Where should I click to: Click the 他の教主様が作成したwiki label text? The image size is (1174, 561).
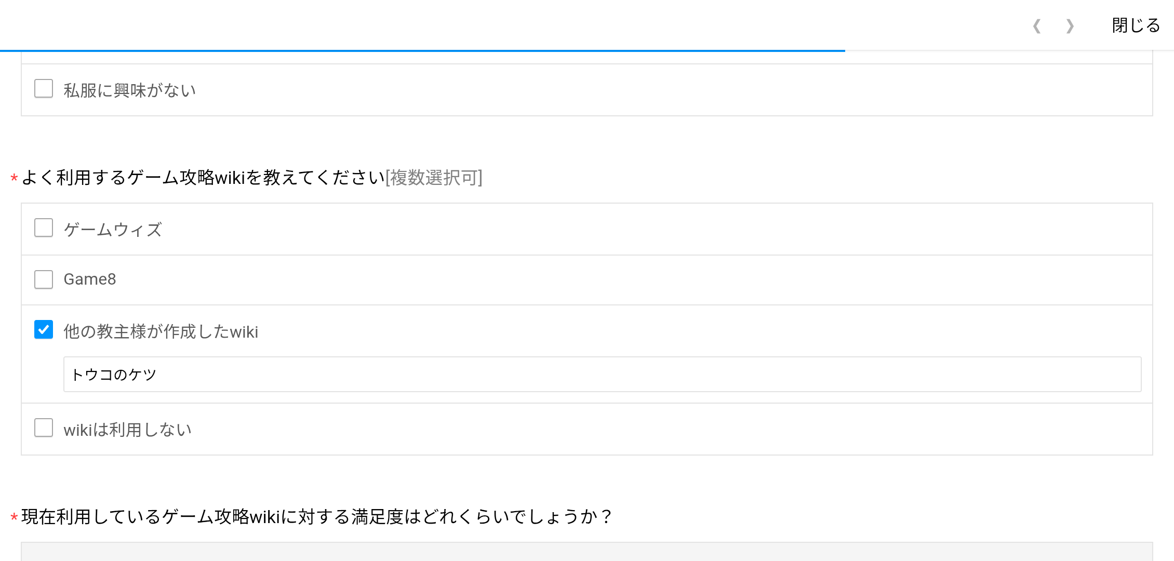click(161, 332)
